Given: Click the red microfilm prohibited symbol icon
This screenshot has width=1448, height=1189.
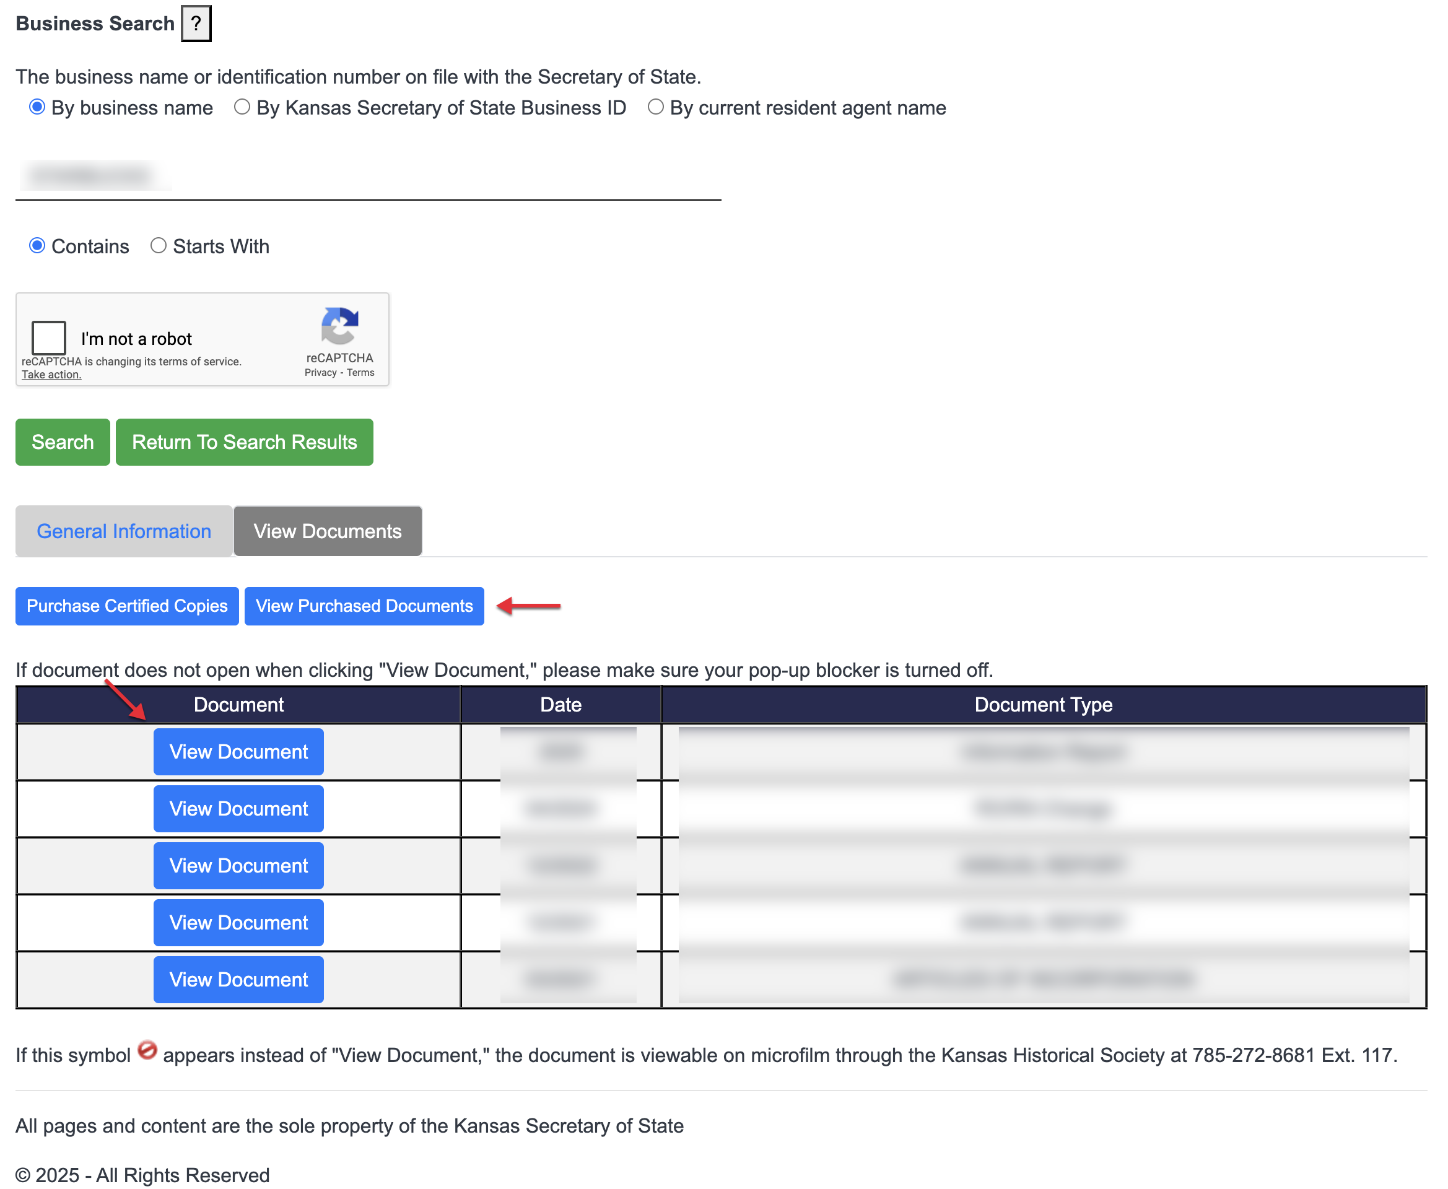Looking at the screenshot, I should (147, 1051).
